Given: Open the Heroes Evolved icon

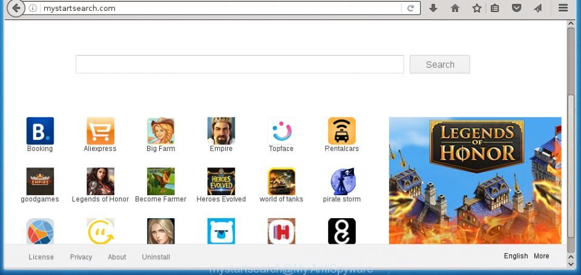Looking at the screenshot, I should point(222,181).
